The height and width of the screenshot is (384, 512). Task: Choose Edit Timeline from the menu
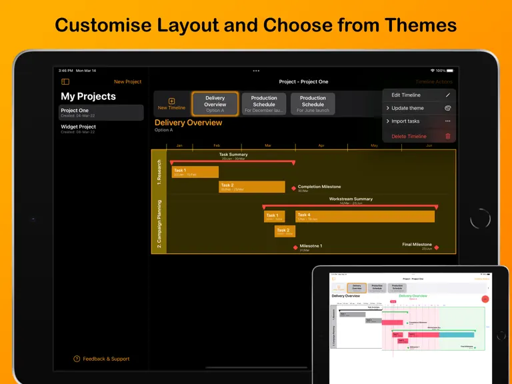[x=419, y=95]
